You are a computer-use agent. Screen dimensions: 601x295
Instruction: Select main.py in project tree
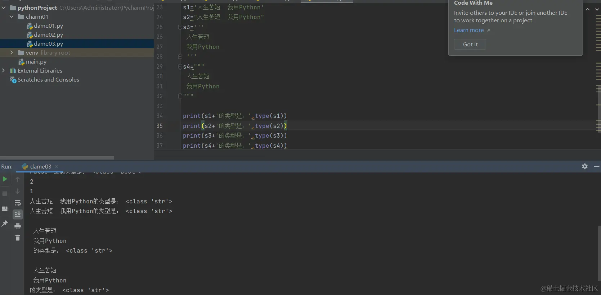click(36, 62)
